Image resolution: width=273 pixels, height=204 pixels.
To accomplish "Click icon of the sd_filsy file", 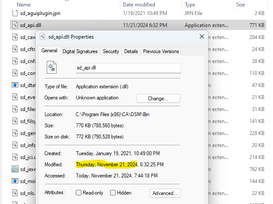I will pyautogui.click(x=15, y=121).
